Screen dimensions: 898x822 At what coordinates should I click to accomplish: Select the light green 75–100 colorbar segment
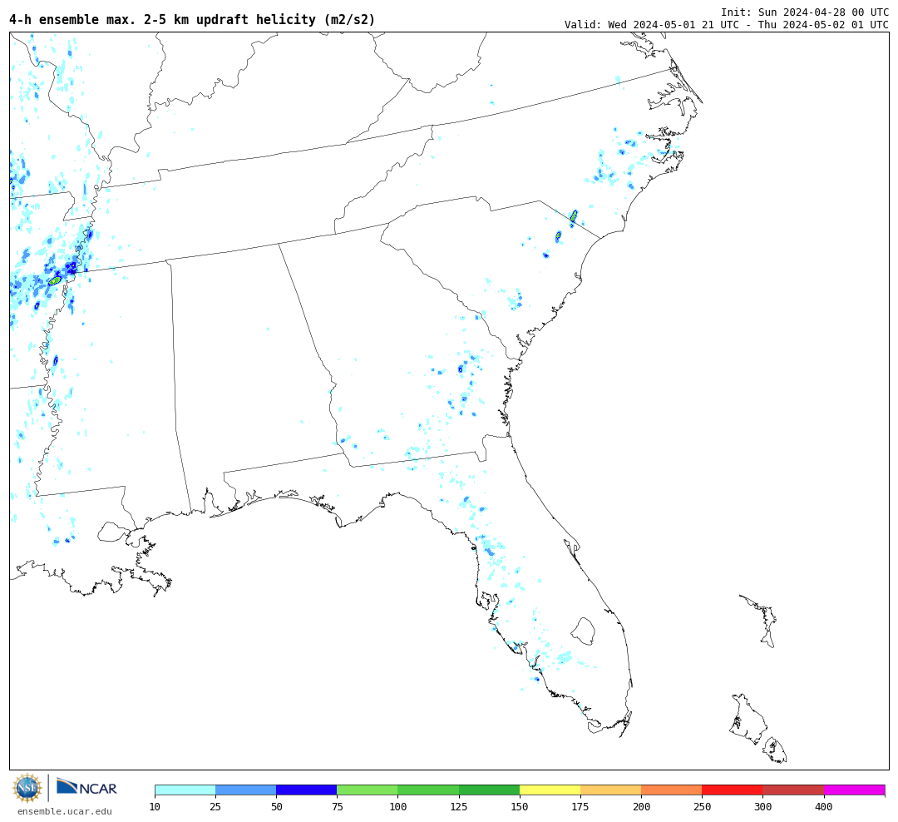(x=368, y=790)
